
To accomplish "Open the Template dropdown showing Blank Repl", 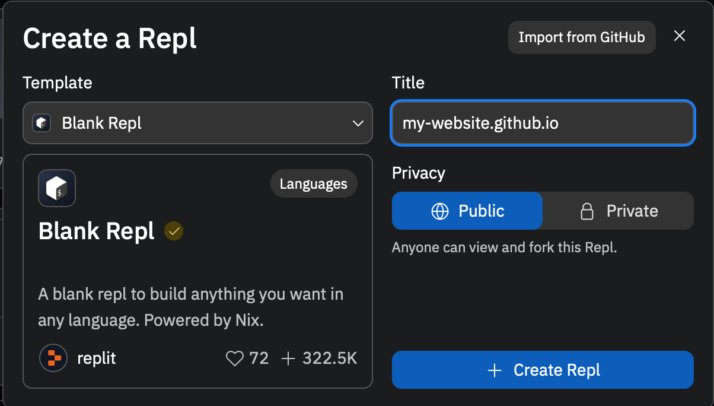I will pos(197,123).
